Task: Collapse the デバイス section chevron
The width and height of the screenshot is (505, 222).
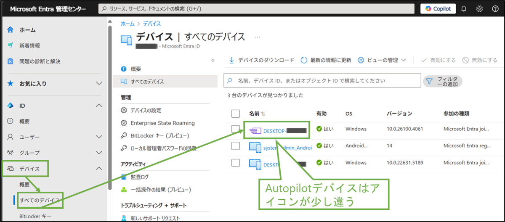Action: (99, 169)
